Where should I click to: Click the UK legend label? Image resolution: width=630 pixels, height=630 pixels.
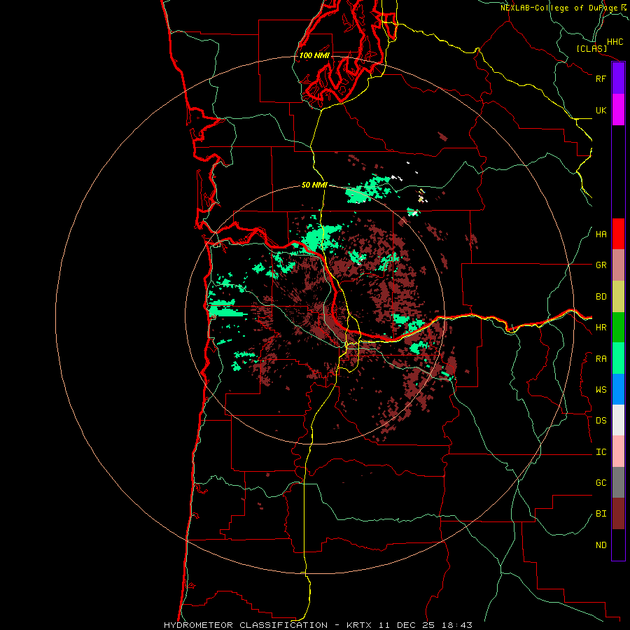601,110
